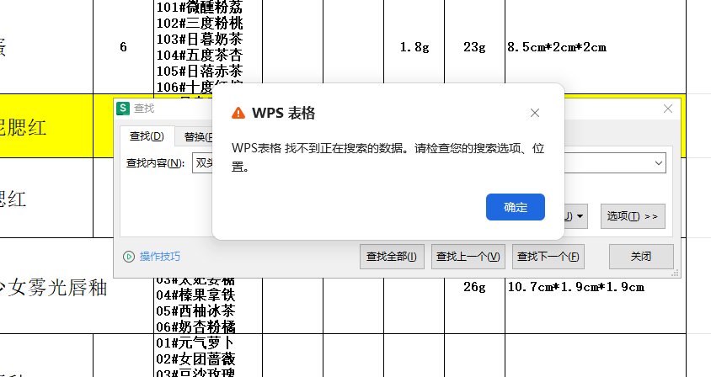Expand search options with 选项(T) >>

[x=633, y=216]
